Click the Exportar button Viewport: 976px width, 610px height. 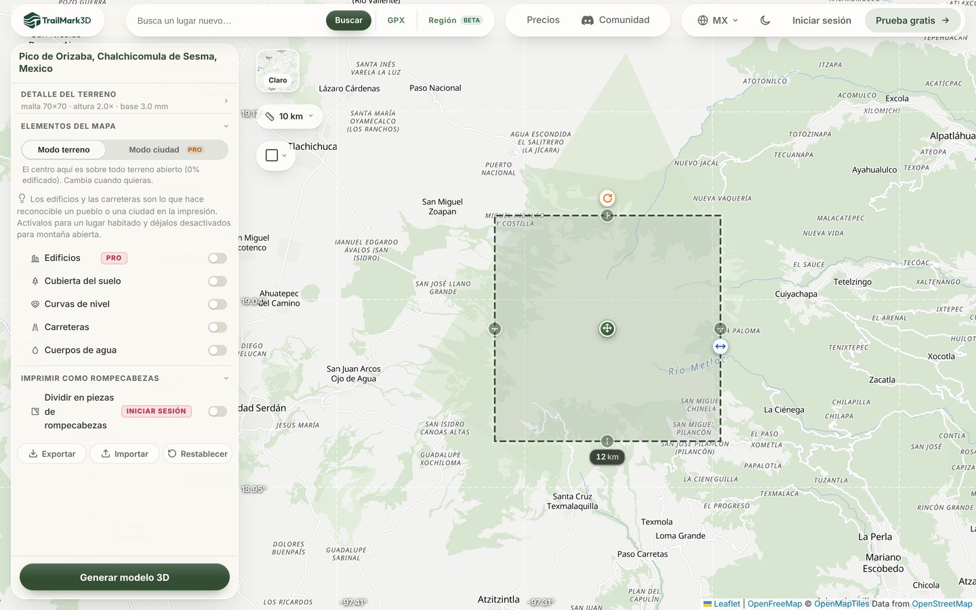pyautogui.click(x=52, y=454)
